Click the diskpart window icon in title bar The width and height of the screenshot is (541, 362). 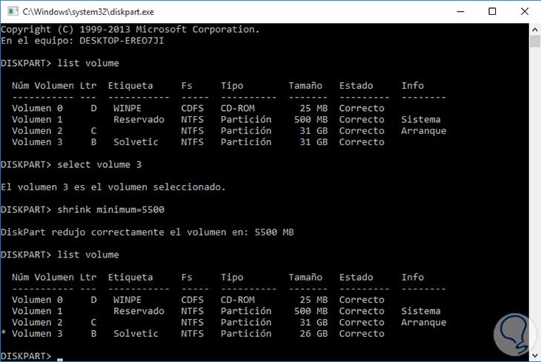pos(10,11)
